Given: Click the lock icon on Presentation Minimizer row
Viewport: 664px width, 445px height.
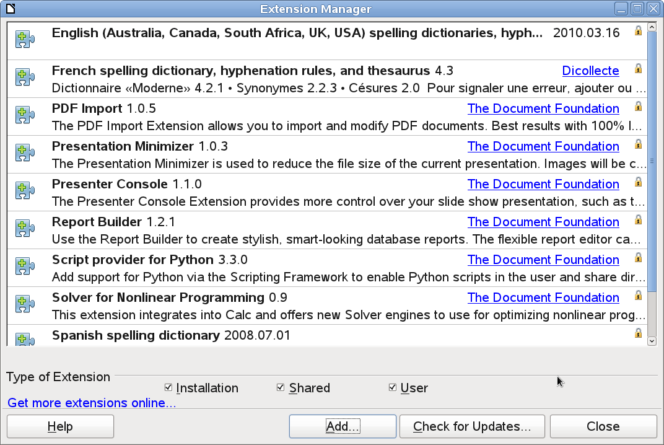Looking at the screenshot, I should pos(638,144).
